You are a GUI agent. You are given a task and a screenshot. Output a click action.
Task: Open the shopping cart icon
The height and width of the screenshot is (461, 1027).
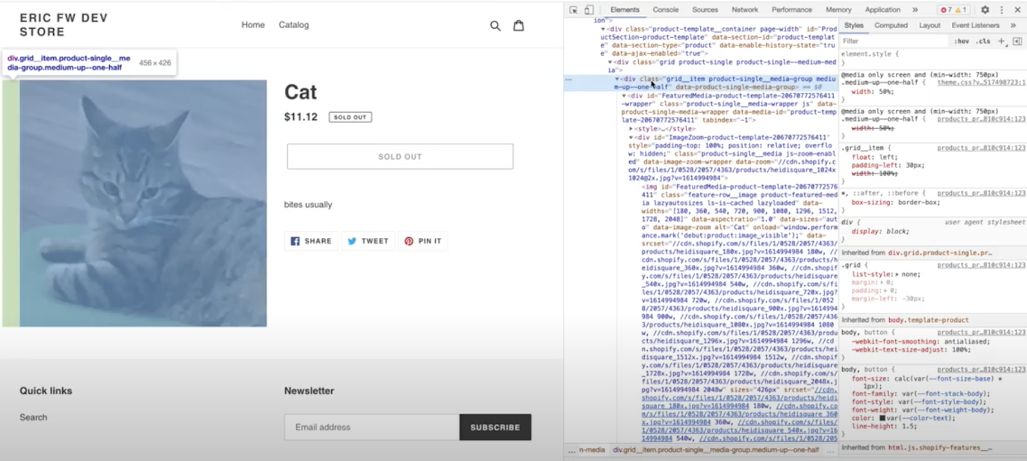click(519, 25)
